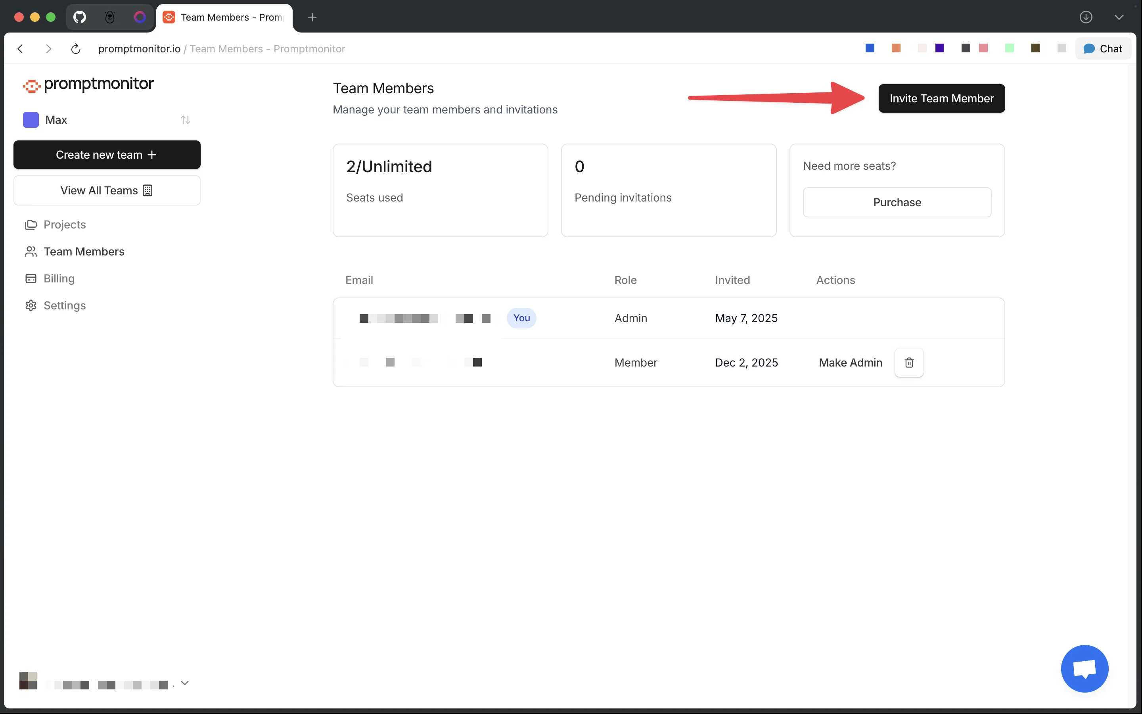Image resolution: width=1142 pixels, height=714 pixels.
Task: Go to Billing in the sidebar
Action: tap(59, 278)
